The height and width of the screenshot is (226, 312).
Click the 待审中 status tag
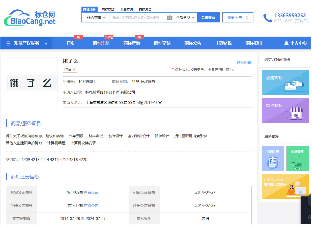[70, 70]
